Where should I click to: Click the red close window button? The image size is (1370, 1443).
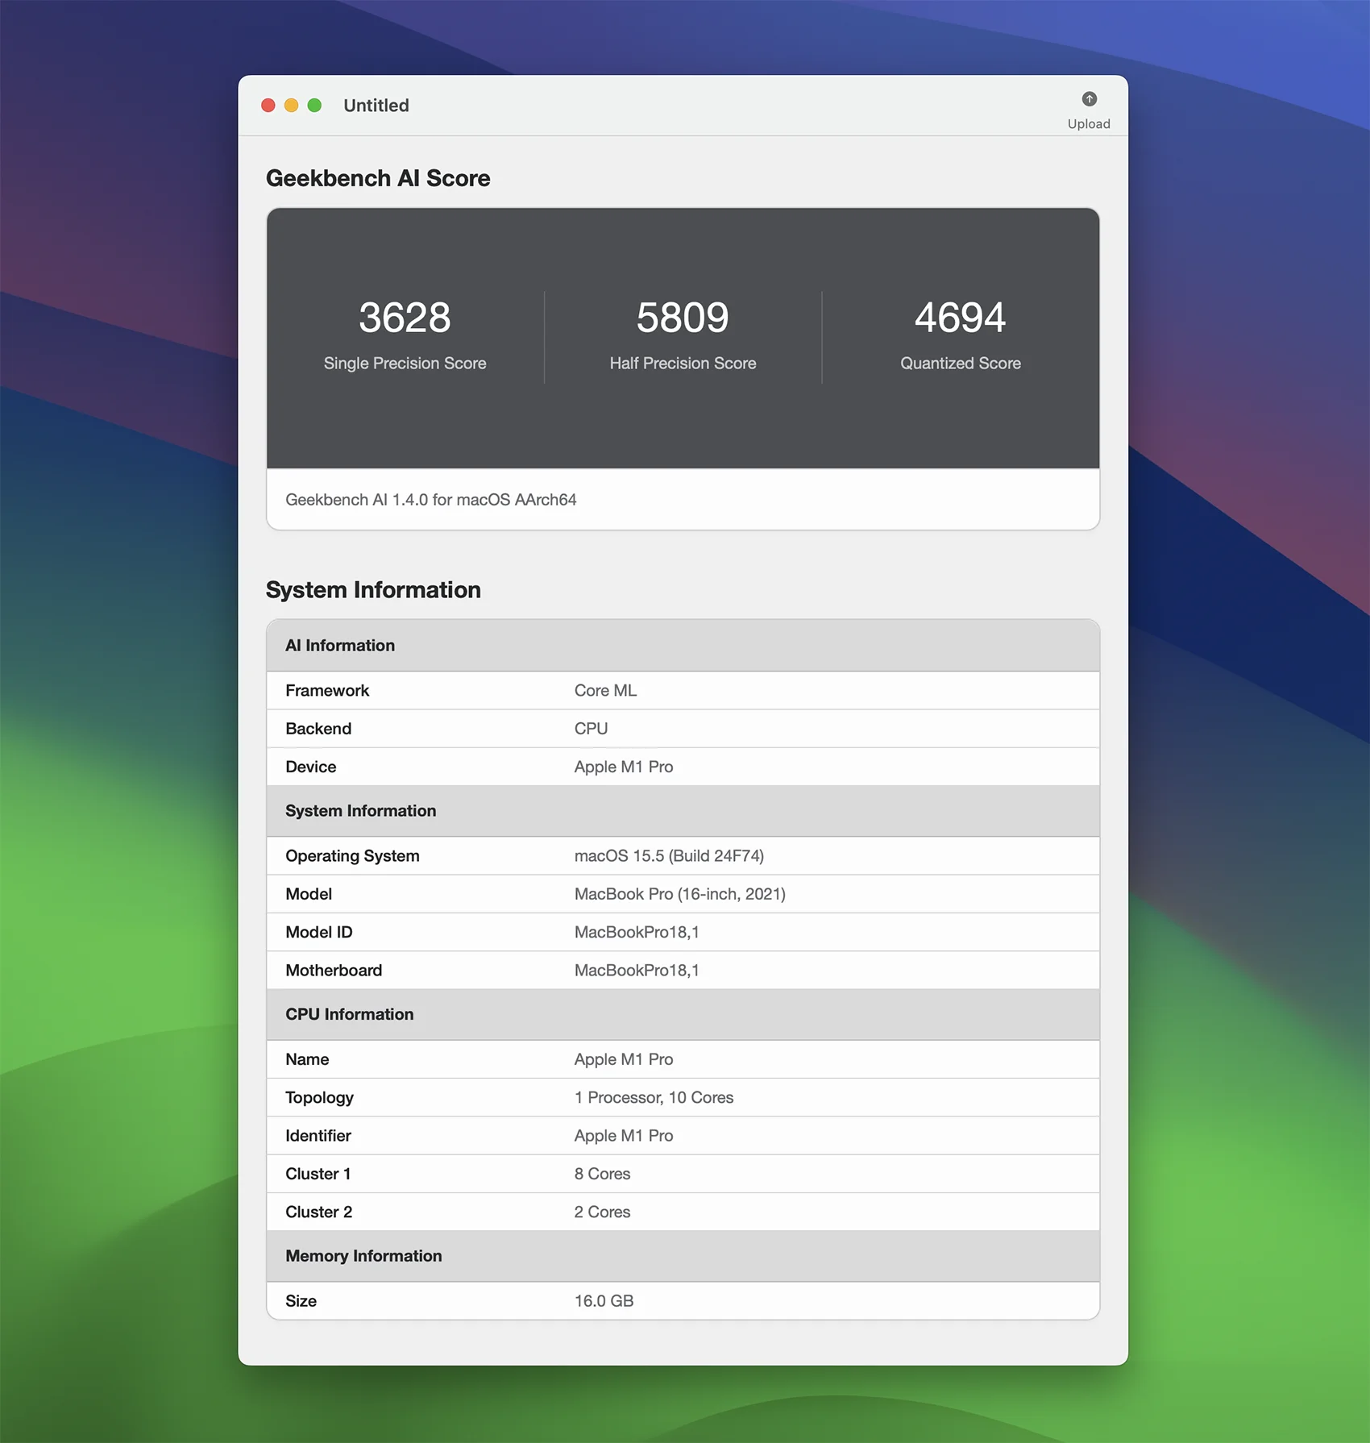click(268, 106)
